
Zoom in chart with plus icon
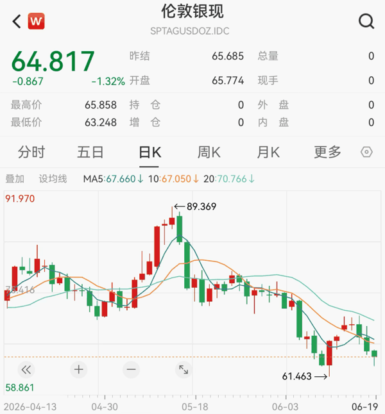tap(78, 370)
